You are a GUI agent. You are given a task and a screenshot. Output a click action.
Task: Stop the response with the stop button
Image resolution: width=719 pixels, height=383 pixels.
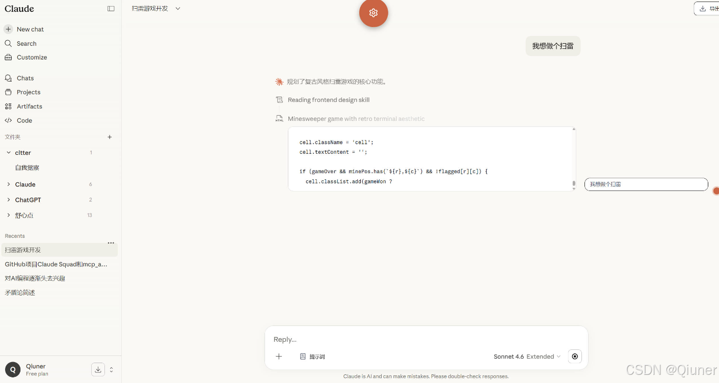point(575,357)
